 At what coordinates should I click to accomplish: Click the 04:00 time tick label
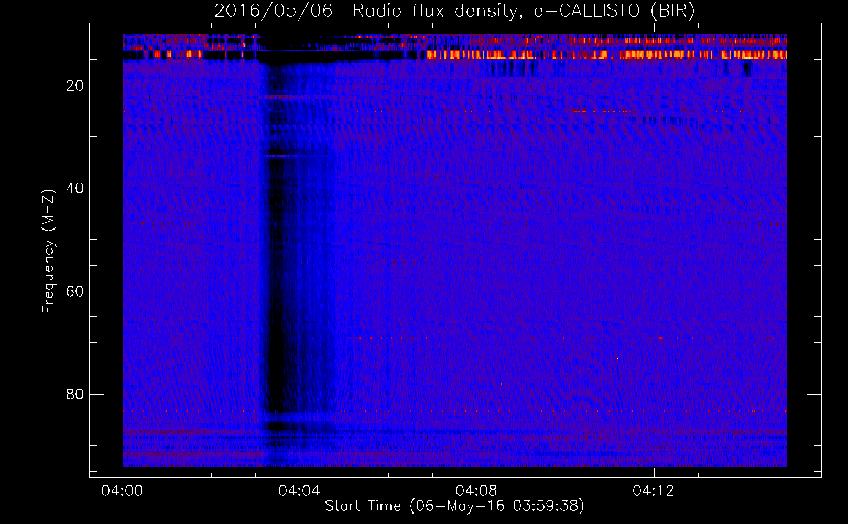click(122, 491)
